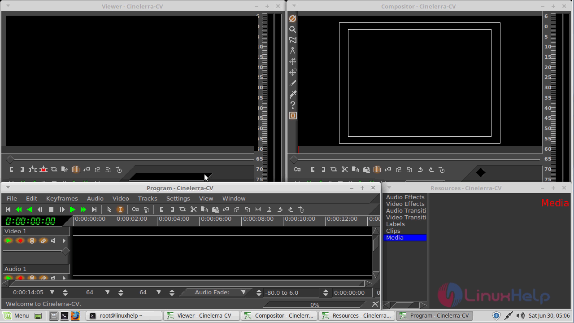Click the Cut scissors icon in Compositor toolbar
Image resolution: width=574 pixels, height=323 pixels.
click(344, 170)
